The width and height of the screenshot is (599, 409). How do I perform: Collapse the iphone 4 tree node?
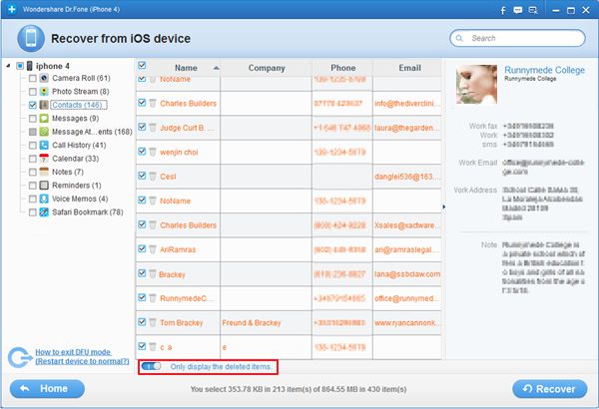point(8,66)
